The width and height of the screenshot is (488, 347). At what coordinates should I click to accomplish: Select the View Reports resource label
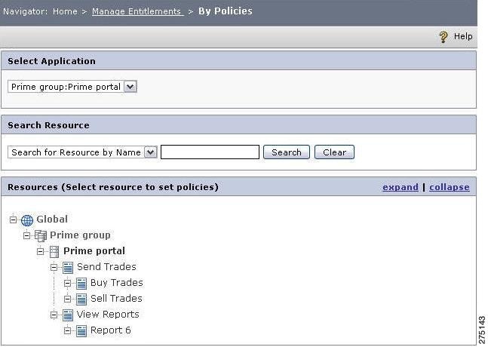click(x=108, y=315)
